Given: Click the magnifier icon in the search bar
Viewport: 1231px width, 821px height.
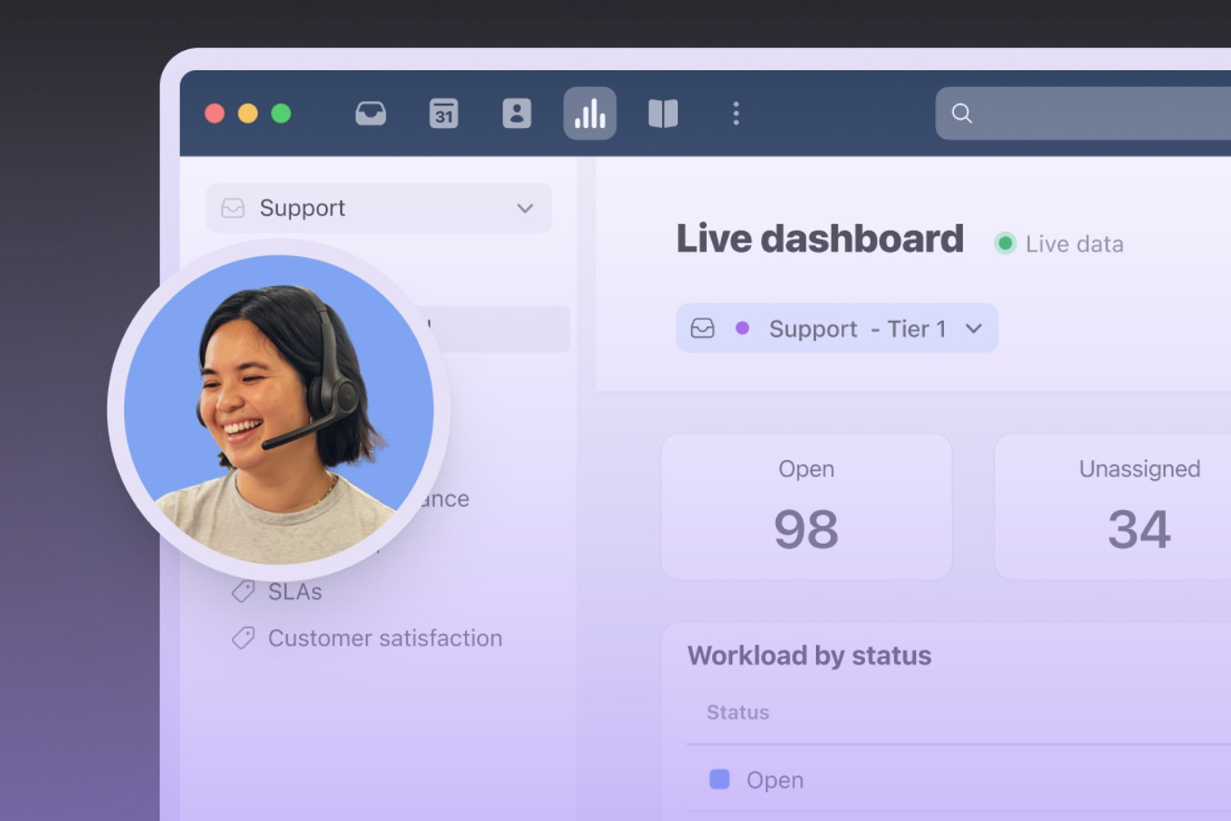Looking at the screenshot, I should pyautogui.click(x=962, y=113).
